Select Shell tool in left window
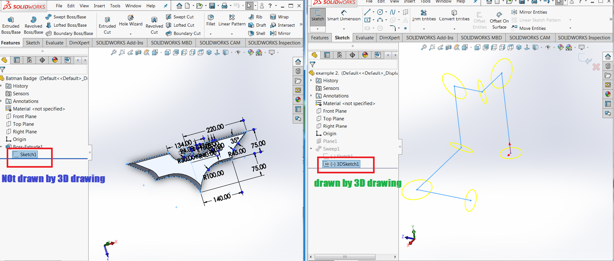Screen dimensions: 614x261 pyautogui.click(x=257, y=33)
